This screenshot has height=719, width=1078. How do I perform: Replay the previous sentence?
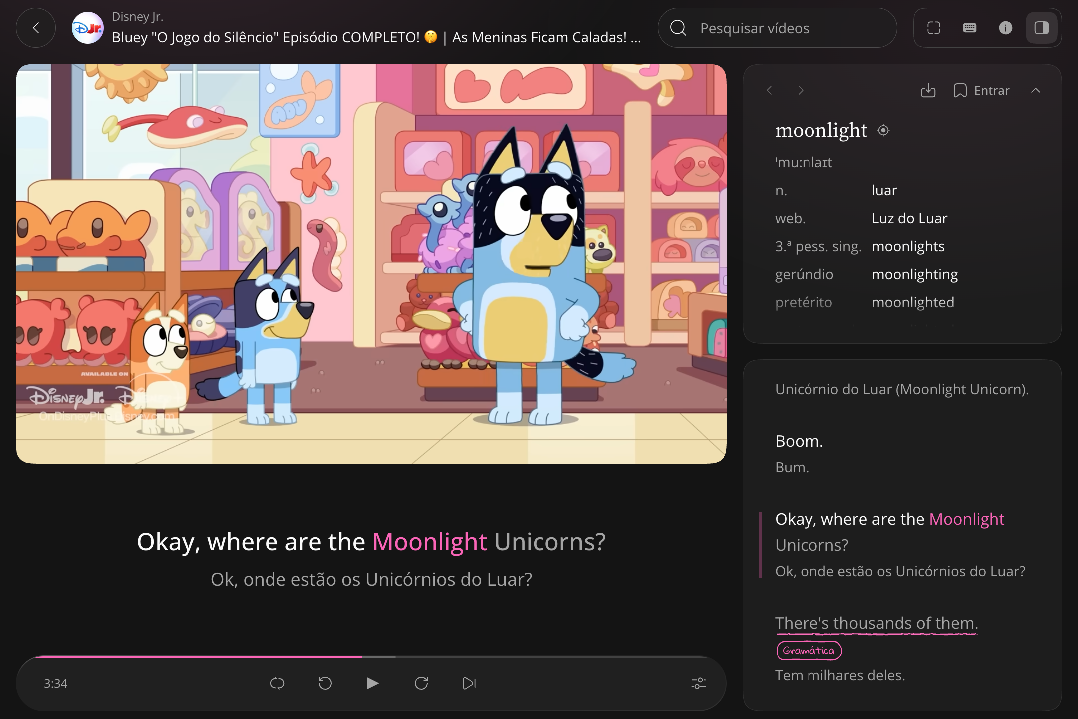[325, 683]
